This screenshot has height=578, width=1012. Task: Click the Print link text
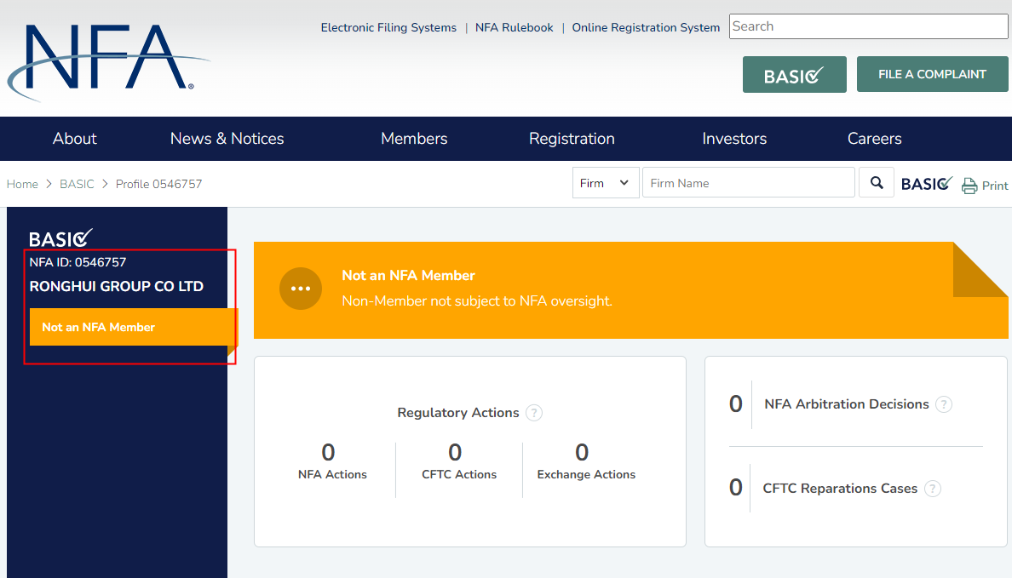point(995,186)
